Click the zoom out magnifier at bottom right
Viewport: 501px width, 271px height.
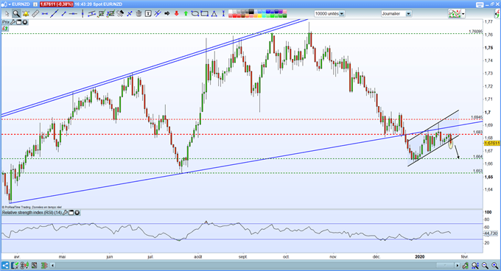coord(485,265)
